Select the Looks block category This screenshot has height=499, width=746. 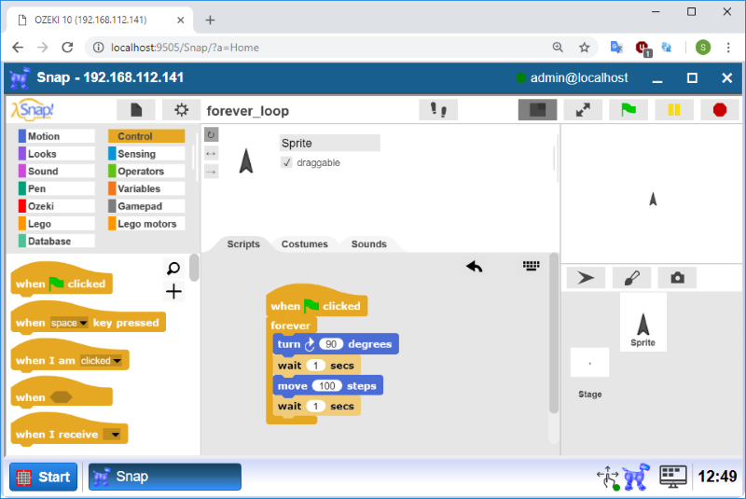coord(56,154)
